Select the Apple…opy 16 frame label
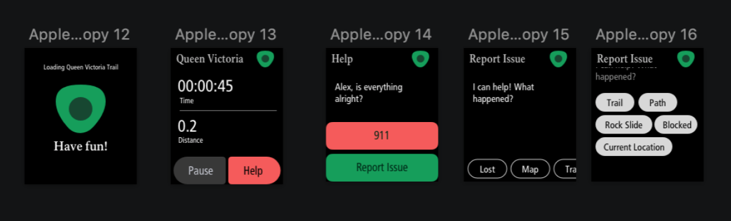This screenshot has width=731, height=221. tap(646, 35)
